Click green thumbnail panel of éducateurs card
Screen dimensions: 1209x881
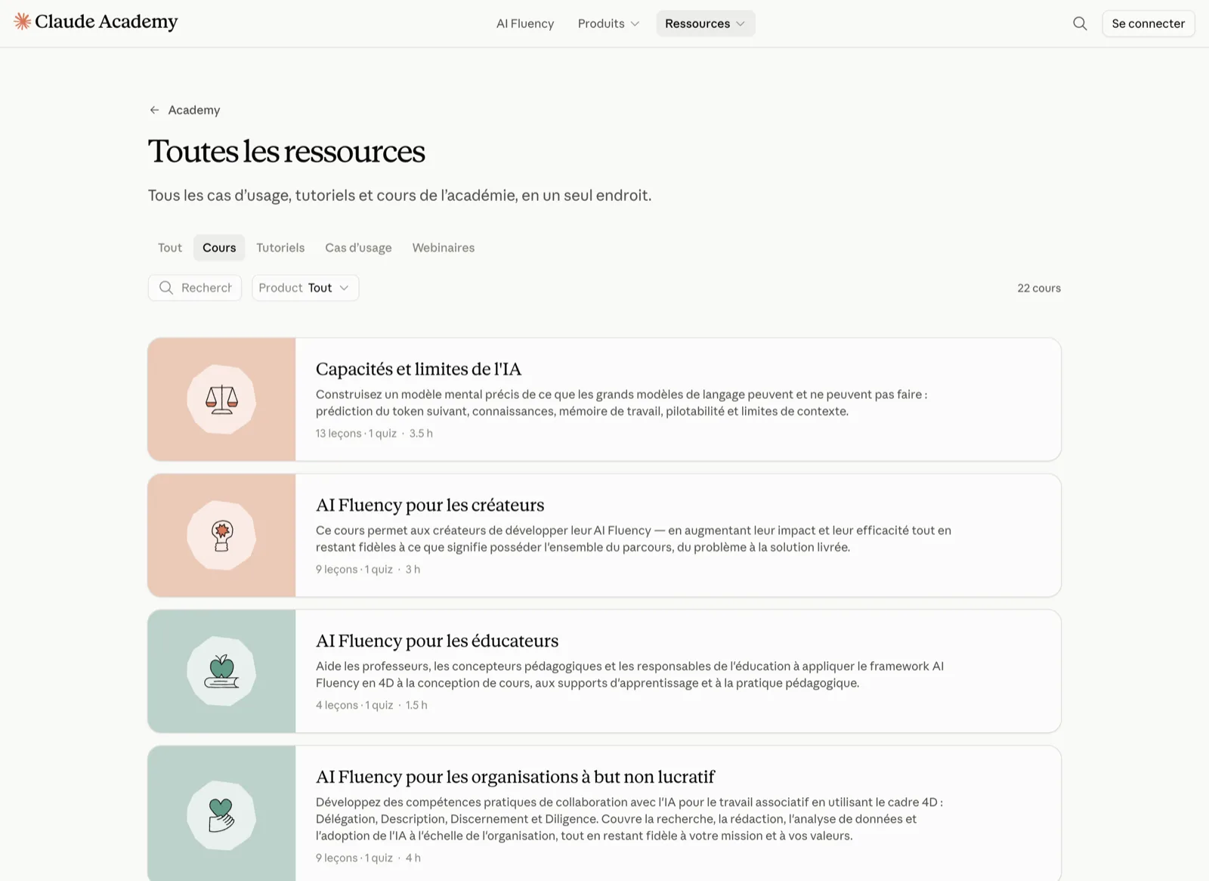click(221, 672)
